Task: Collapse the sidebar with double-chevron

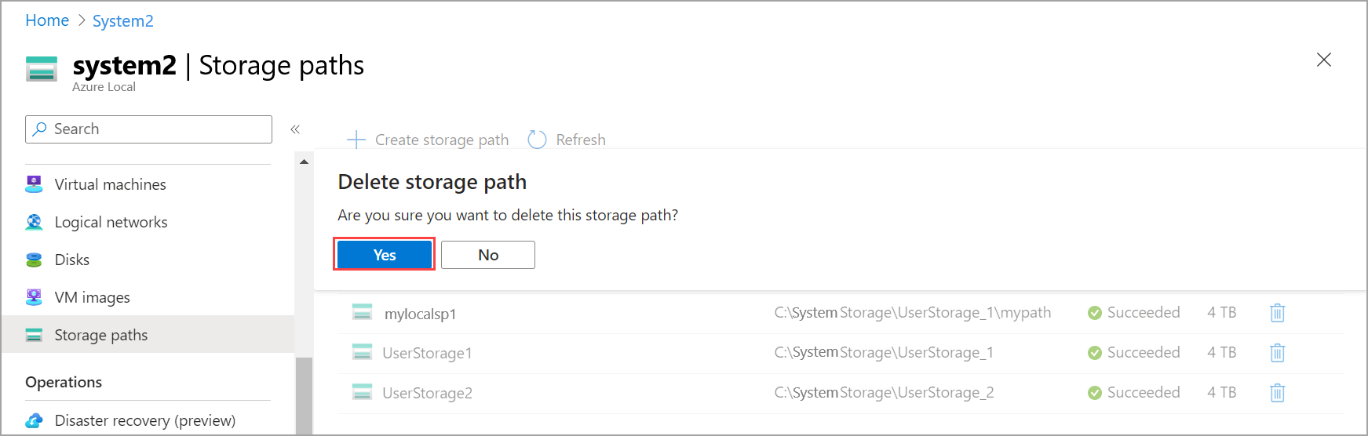Action: click(295, 129)
